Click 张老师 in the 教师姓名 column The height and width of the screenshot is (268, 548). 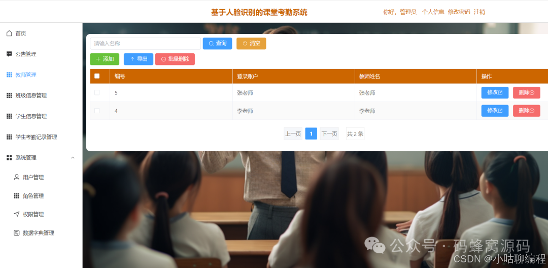click(x=367, y=93)
